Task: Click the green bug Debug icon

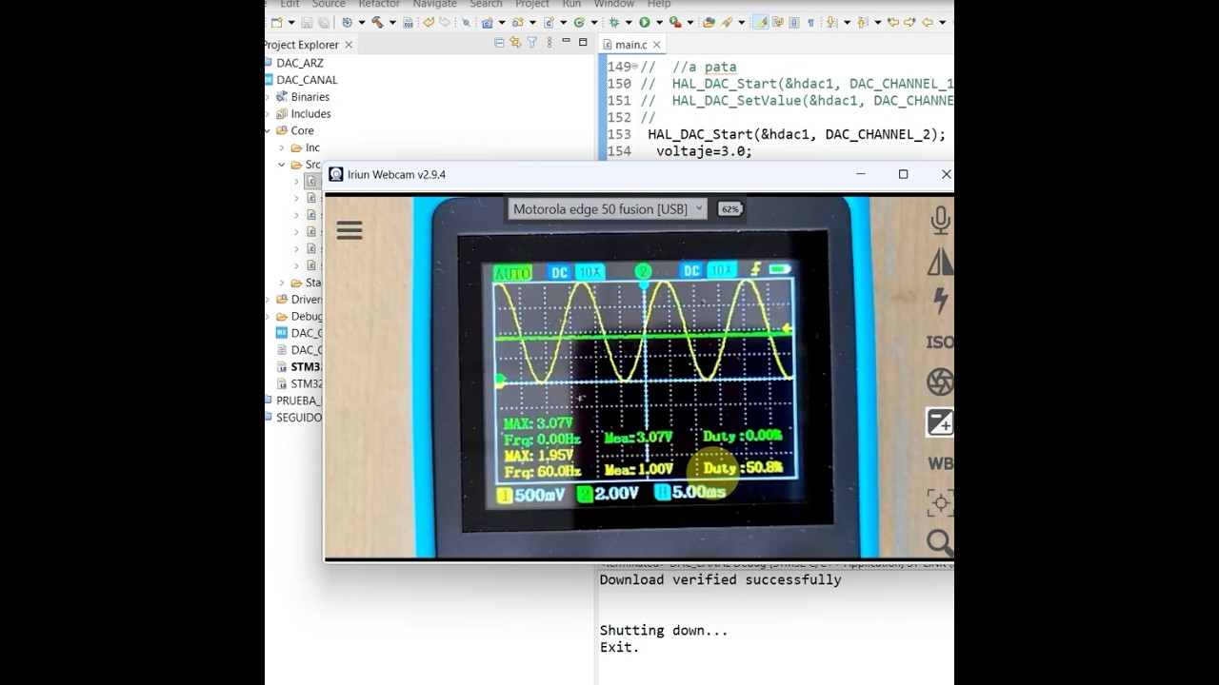Action: [614, 22]
